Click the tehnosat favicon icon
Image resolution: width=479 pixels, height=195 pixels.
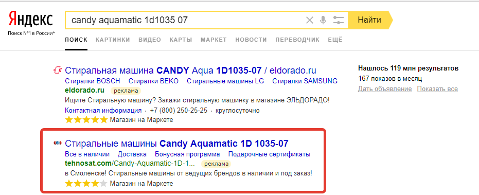(58, 143)
